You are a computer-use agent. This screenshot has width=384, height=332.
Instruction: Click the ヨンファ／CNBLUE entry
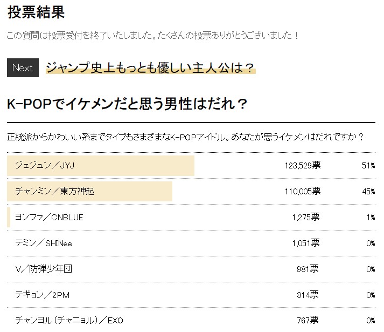click(x=50, y=217)
